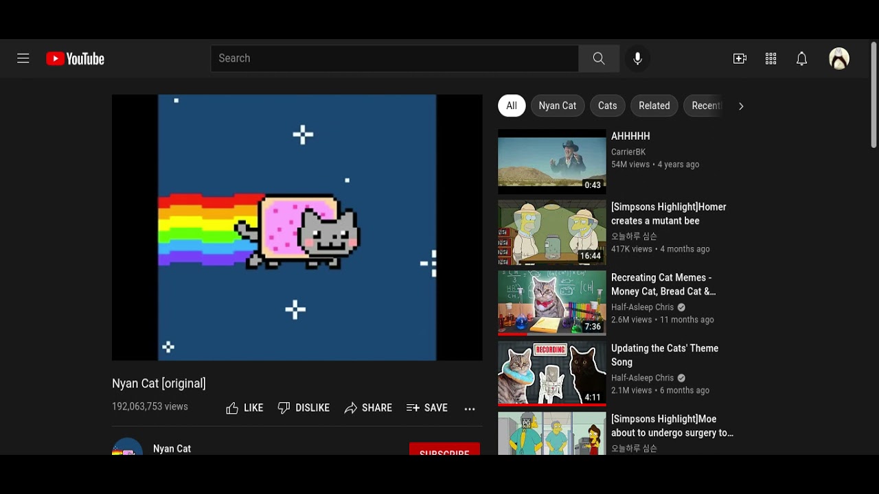Click the Nyan Cat video player

pyautogui.click(x=297, y=227)
